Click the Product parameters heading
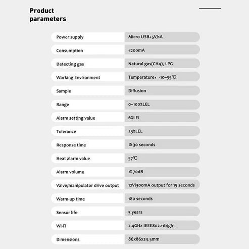 pos(48,15)
